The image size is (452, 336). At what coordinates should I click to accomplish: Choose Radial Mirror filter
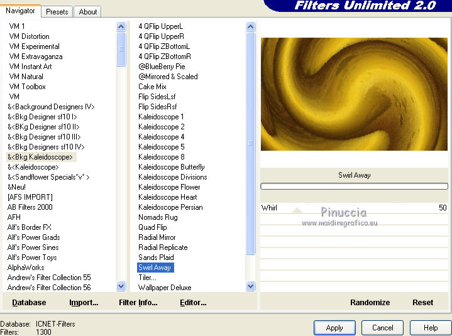pyautogui.click(x=157, y=237)
